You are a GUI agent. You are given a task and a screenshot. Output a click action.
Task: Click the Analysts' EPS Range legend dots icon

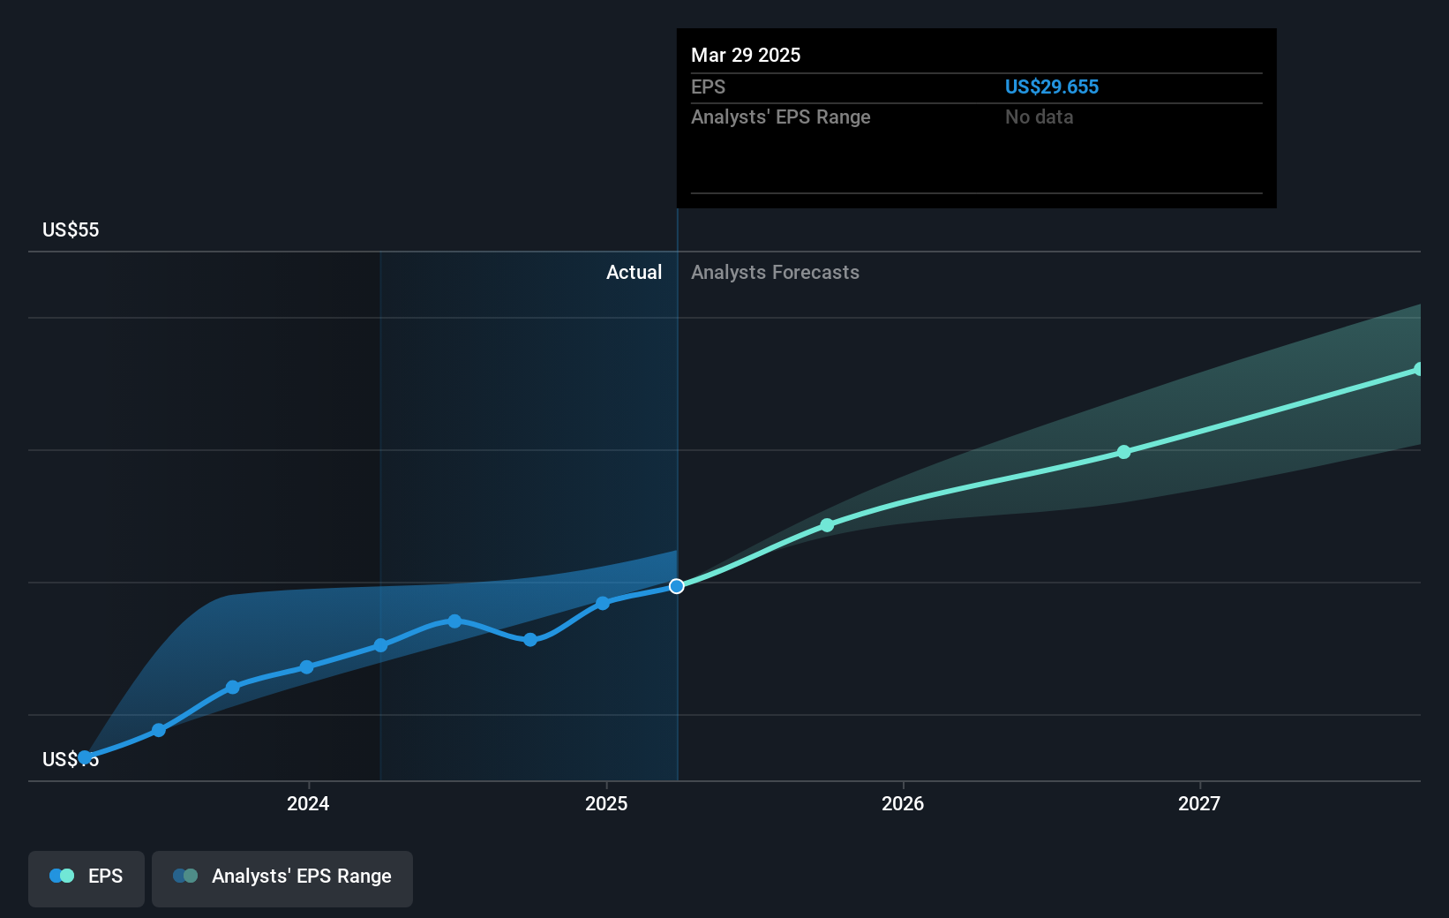(x=185, y=876)
